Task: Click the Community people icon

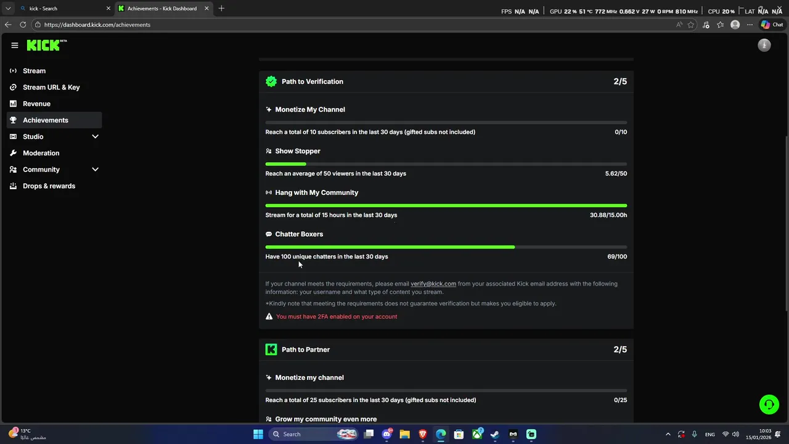Action: 13,170
